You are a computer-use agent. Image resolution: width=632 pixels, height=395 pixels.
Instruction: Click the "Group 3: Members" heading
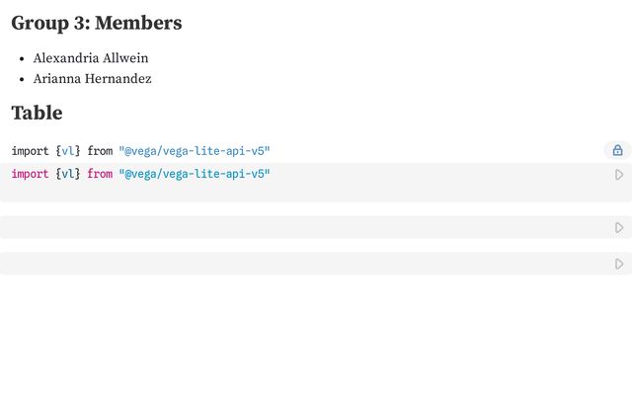(x=97, y=23)
